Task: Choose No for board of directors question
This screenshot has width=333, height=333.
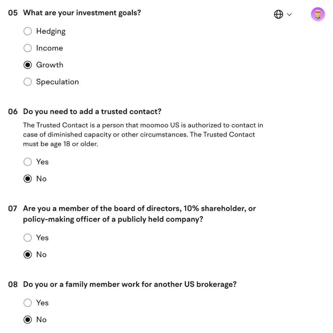Action: pos(28,255)
